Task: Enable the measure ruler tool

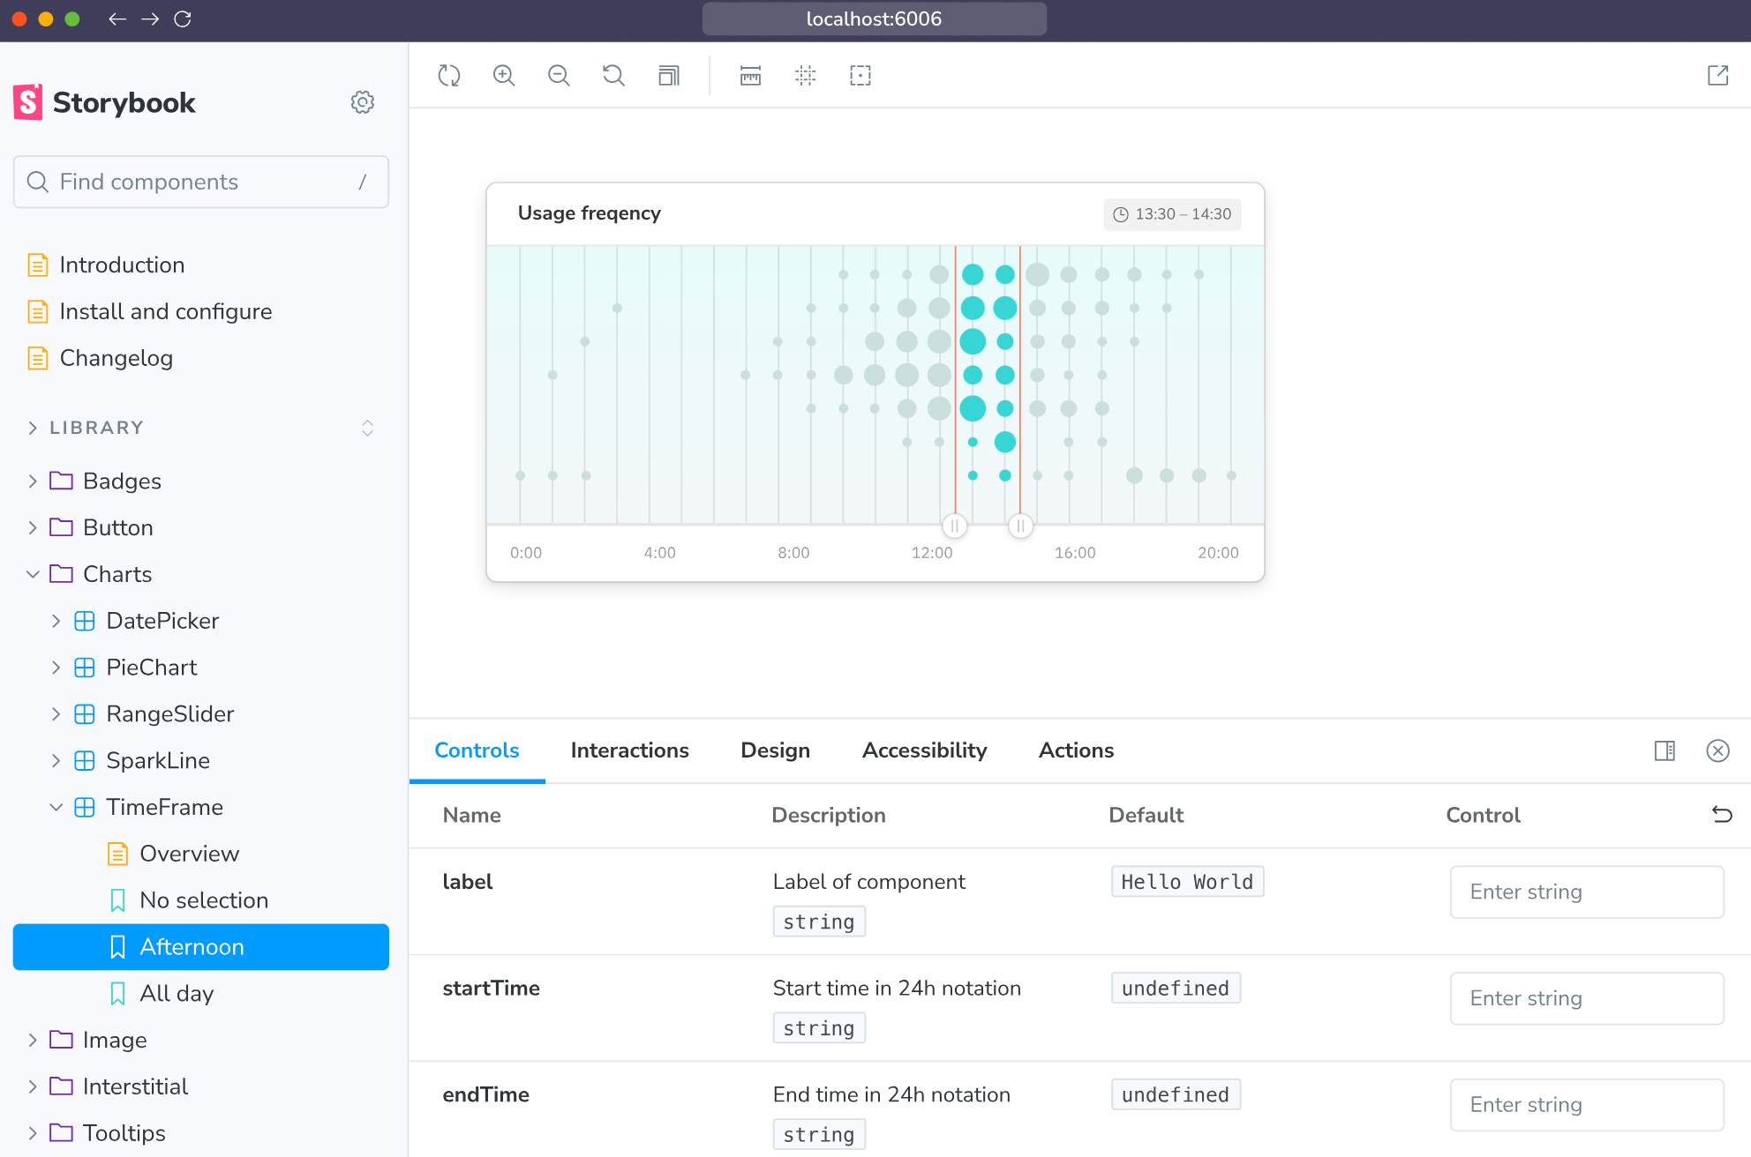Action: 750,76
